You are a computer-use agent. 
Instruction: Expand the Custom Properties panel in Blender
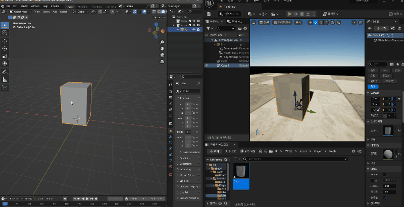tap(188, 198)
